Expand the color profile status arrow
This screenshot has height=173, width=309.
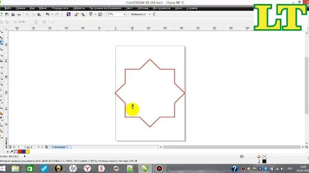pyautogui.click(x=136, y=161)
